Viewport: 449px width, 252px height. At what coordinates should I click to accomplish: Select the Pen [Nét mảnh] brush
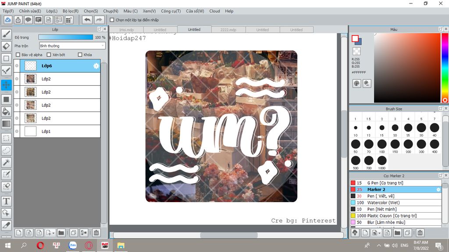click(396, 209)
